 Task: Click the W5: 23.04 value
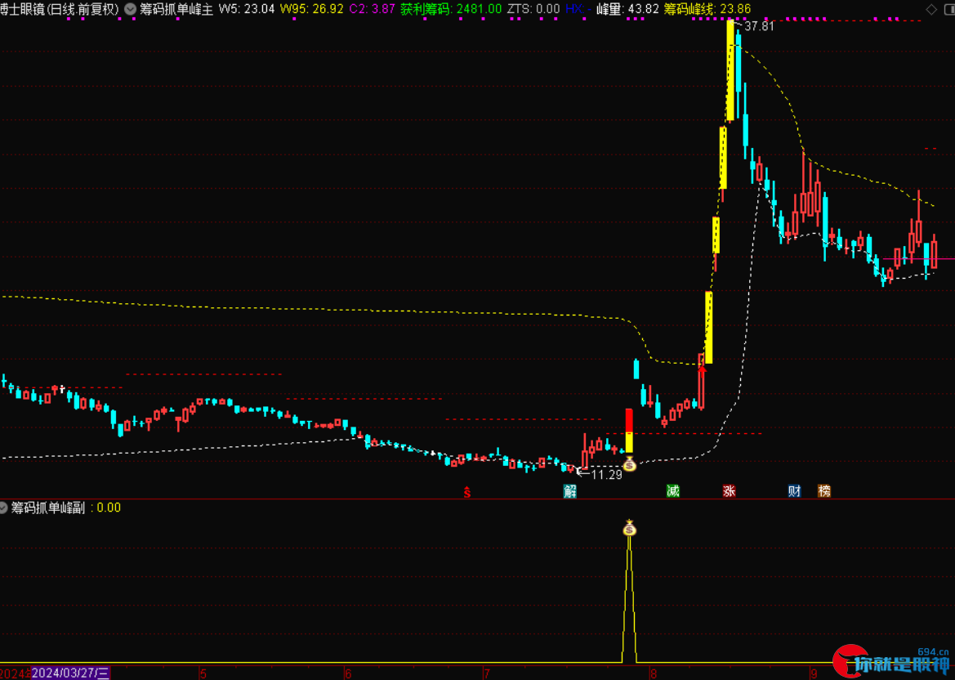tap(247, 9)
